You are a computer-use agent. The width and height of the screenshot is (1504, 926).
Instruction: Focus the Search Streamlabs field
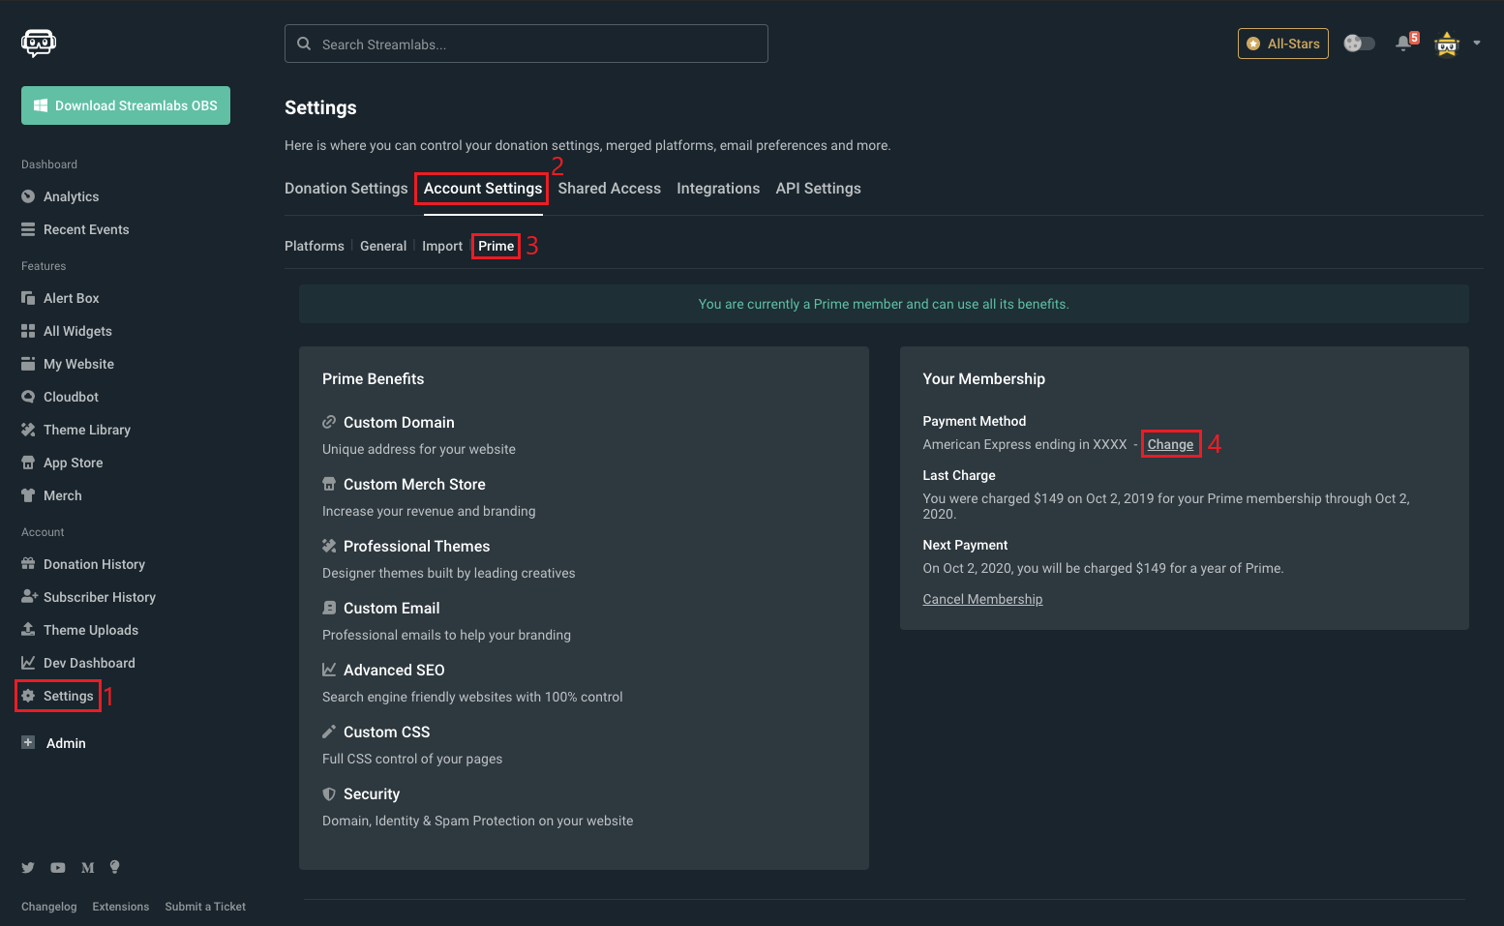point(526,44)
